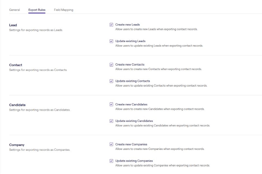Click the 'Settings for exporting records as Leads' text
The image size is (262, 174).
[36, 30]
